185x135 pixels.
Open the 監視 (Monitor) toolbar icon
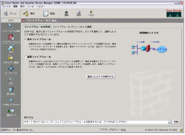pos(46,13)
